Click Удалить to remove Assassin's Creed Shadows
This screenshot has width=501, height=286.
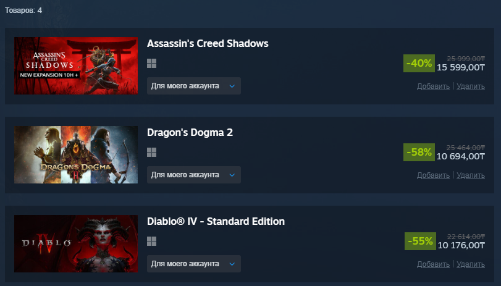click(x=471, y=86)
